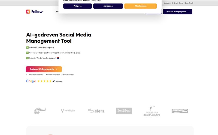
Task: Open cookie settings via Aanpassen
Action: (x=108, y=6)
